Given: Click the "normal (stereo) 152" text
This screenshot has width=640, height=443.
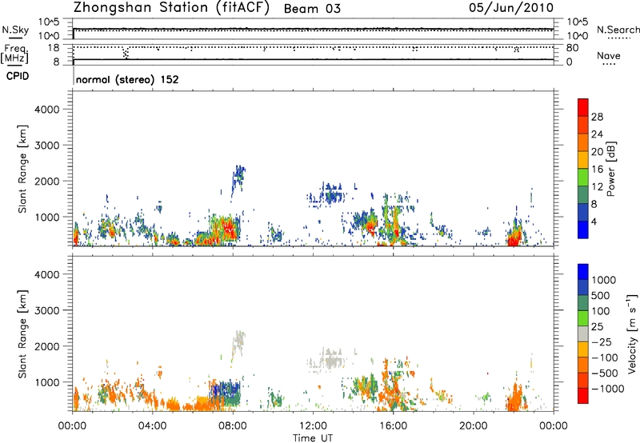Looking at the screenshot, I should pyautogui.click(x=127, y=79).
